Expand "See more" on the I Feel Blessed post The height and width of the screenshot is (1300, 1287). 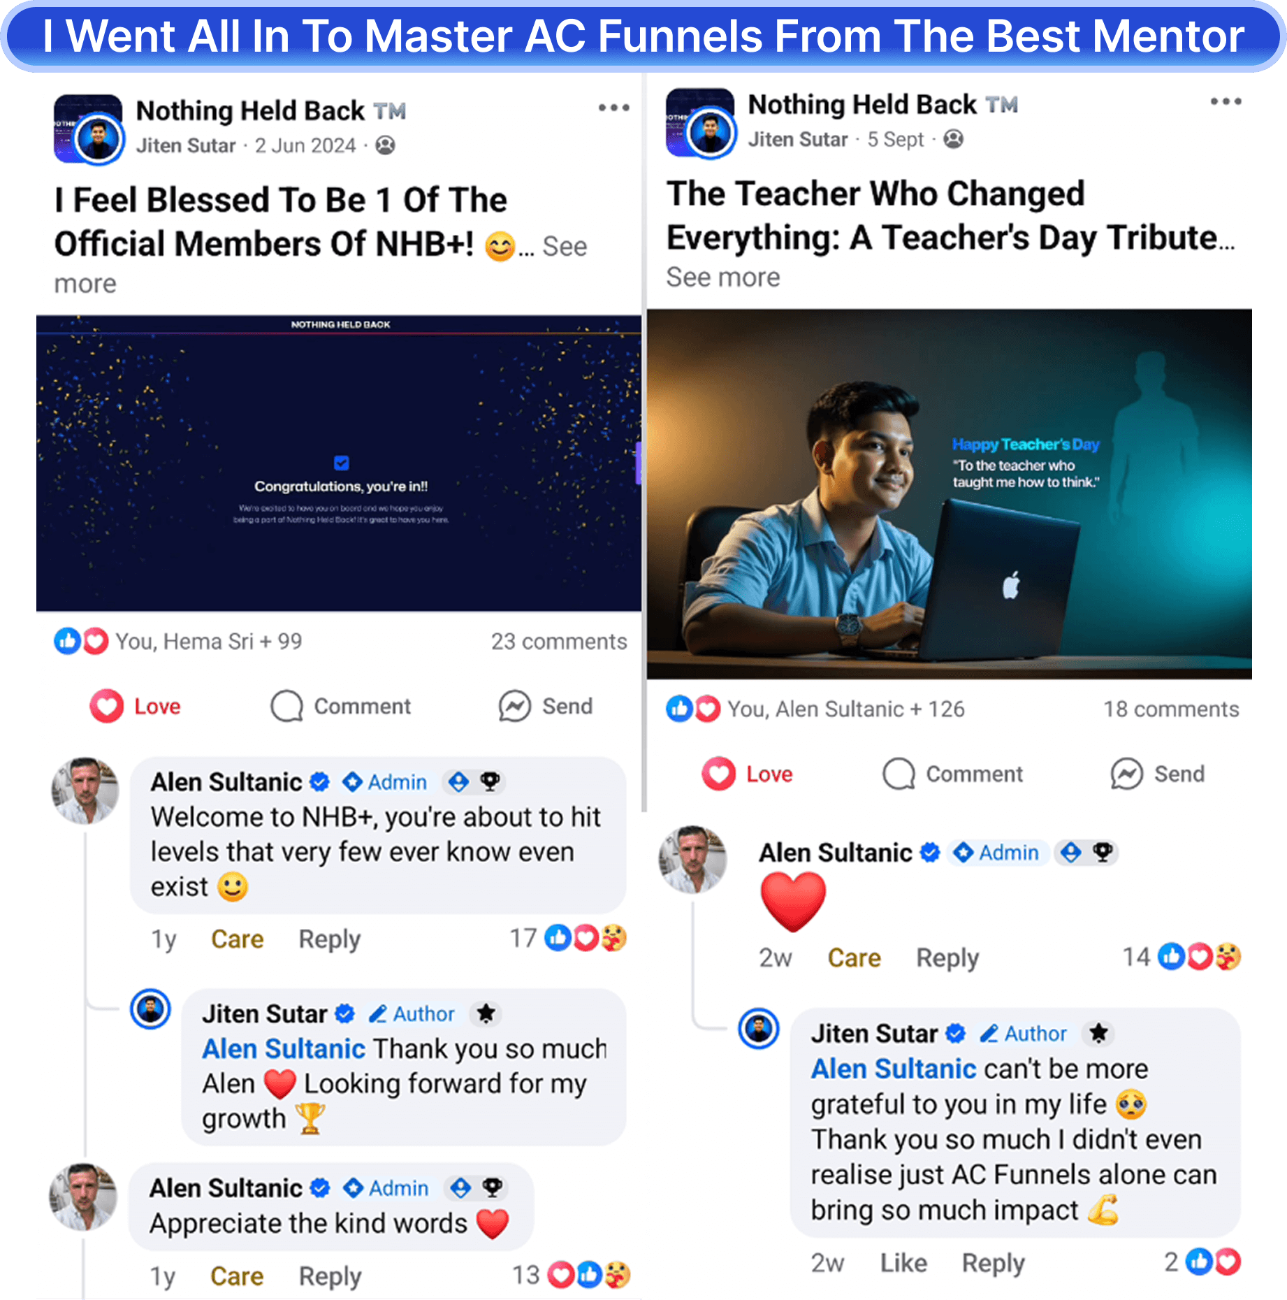click(x=565, y=247)
